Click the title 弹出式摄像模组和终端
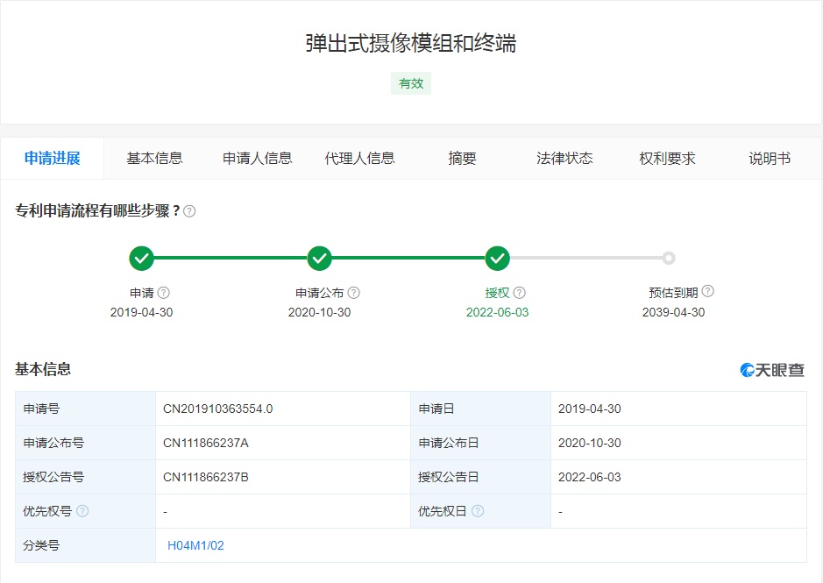The width and height of the screenshot is (823, 583). tap(411, 43)
